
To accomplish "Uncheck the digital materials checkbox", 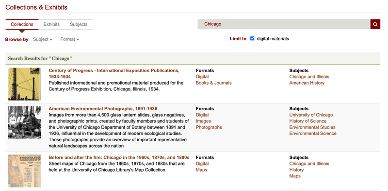I will 252,39.
